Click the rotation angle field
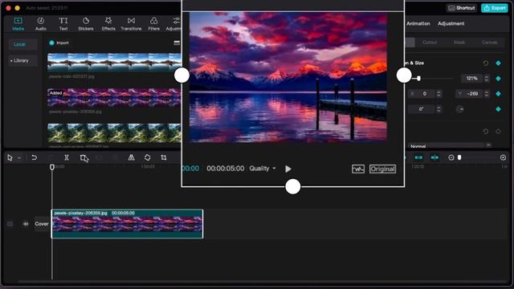The width and height of the screenshot is (514, 289). [422, 109]
